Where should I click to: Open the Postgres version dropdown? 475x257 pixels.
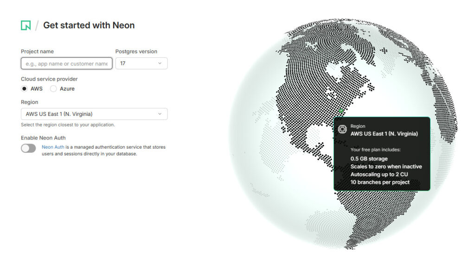click(141, 63)
